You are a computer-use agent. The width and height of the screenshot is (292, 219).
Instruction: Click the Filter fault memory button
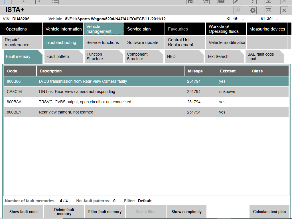click(105, 212)
